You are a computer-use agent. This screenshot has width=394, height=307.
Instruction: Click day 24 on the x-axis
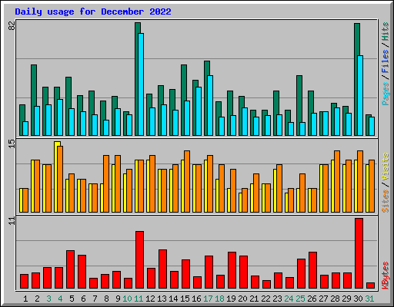tap(289, 299)
